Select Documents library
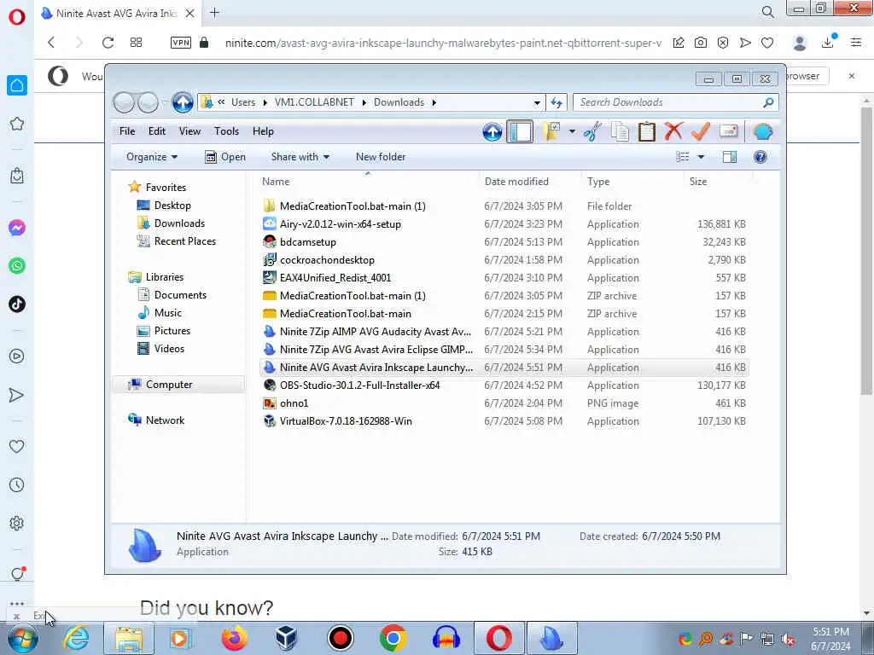 click(x=180, y=295)
